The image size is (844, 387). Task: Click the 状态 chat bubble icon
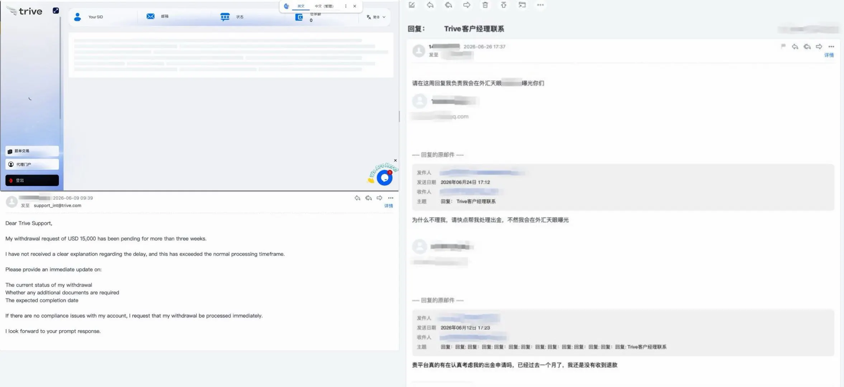point(225,17)
